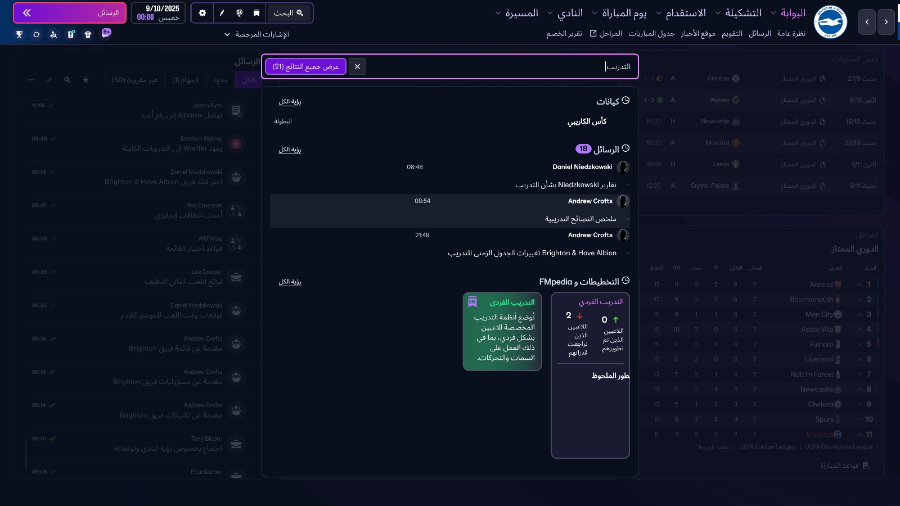
Task: Open the globe world icon in toolbar
Action: tap(240, 13)
